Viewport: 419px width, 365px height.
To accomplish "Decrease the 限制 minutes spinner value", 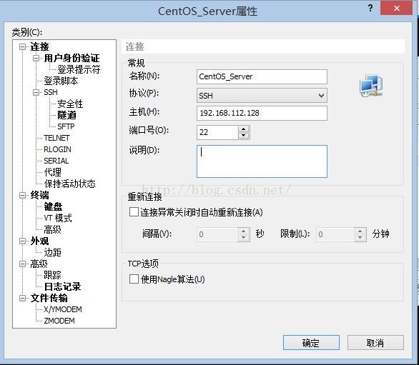I will [x=360, y=237].
